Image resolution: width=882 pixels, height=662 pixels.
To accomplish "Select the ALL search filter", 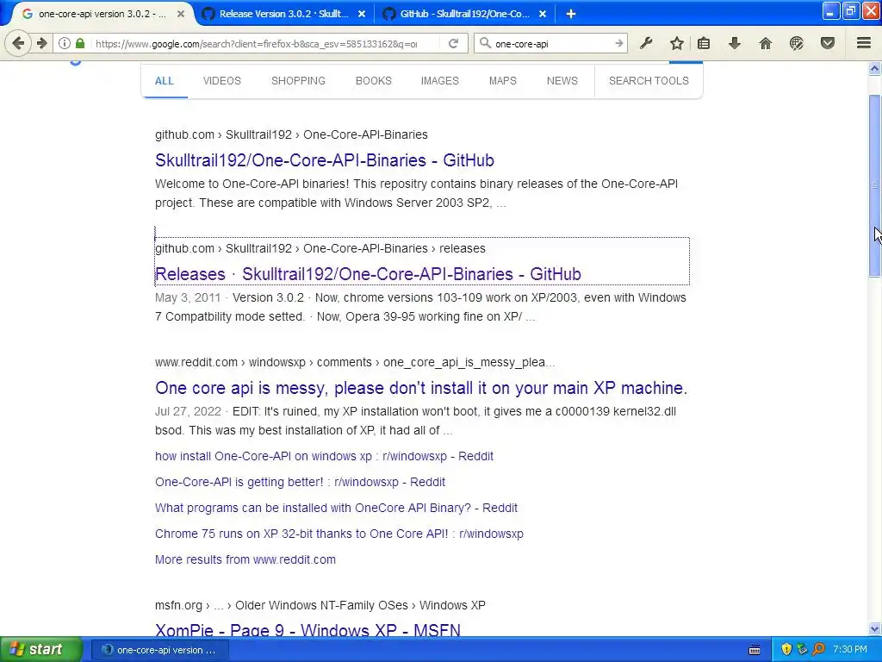I will point(165,81).
